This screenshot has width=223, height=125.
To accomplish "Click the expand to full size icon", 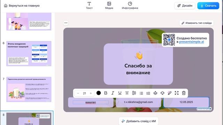I will [x=177, y=93].
